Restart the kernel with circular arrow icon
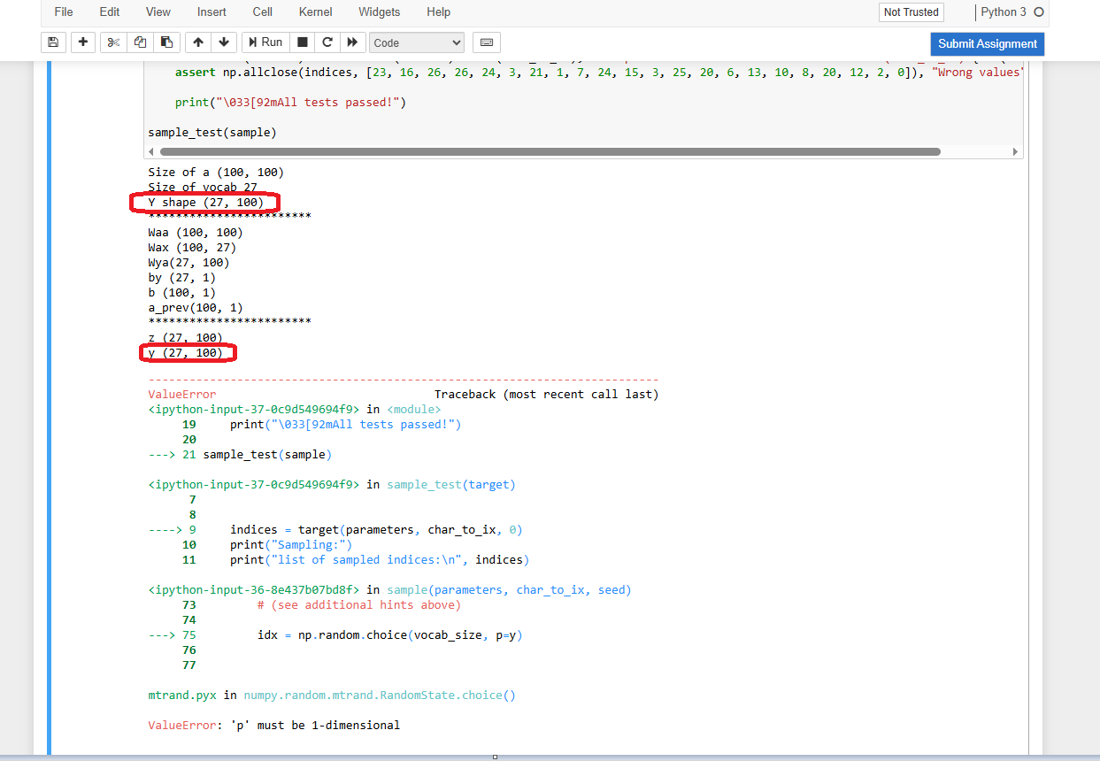The height and width of the screenshot is (761, 1100). (327, 42)
